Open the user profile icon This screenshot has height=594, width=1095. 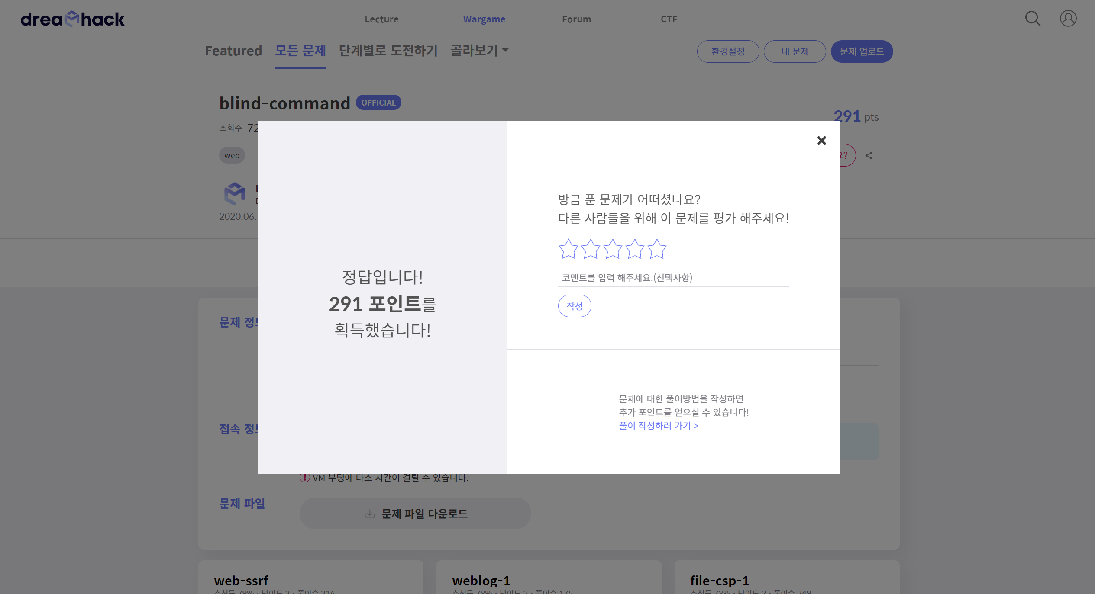1068,19
